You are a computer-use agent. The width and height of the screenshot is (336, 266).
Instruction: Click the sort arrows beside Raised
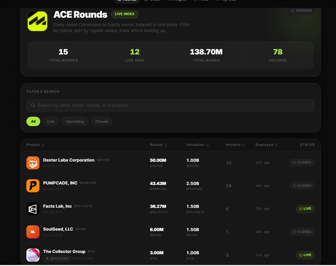(166, 145)
